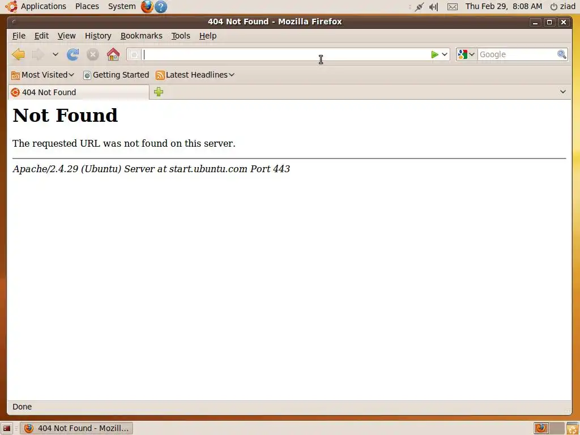The height and width of the screenshot is (435, 580).
Task: Expand the Latest Headlines feed
Action: pyautogui.click(x=195, y=75)
